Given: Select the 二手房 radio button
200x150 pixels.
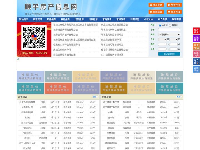Looking at the screenshot, I should coord(160,25).
